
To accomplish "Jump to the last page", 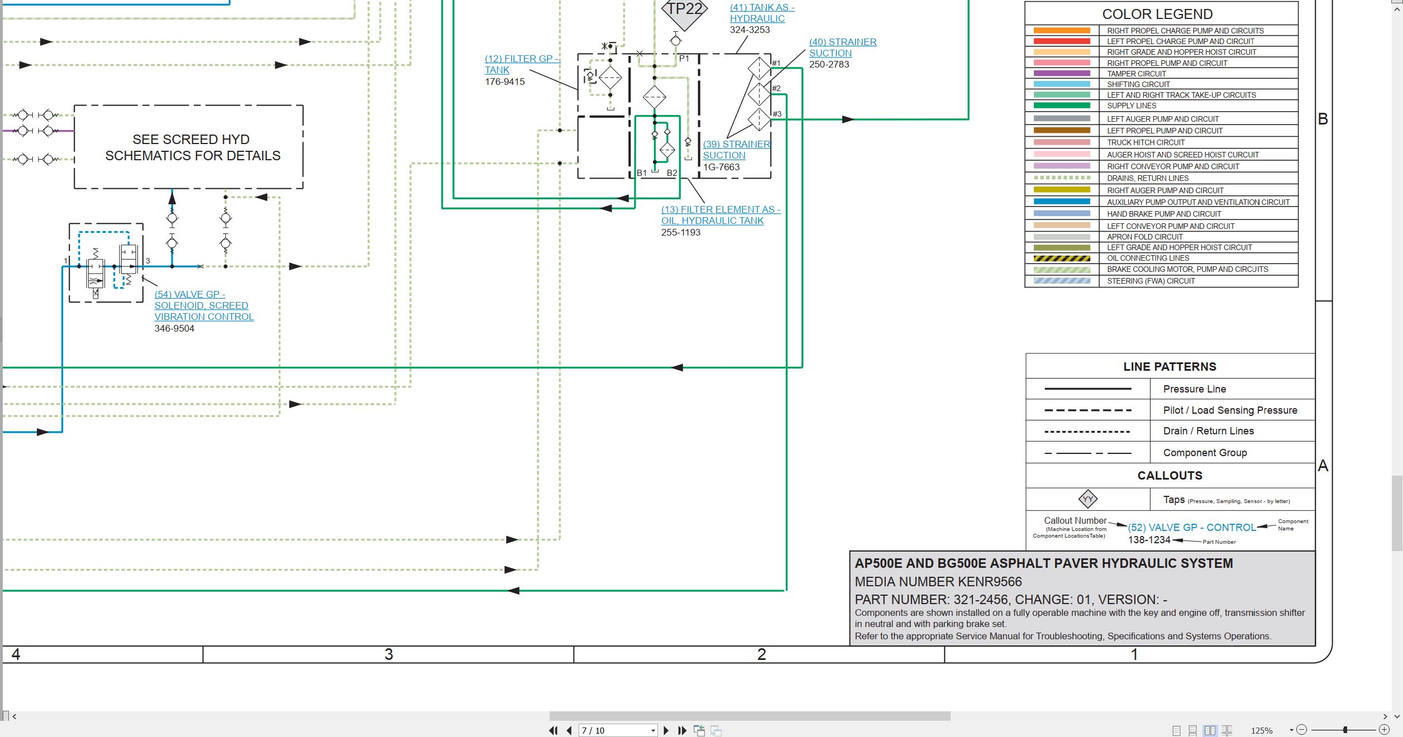I will coord(682,730).
